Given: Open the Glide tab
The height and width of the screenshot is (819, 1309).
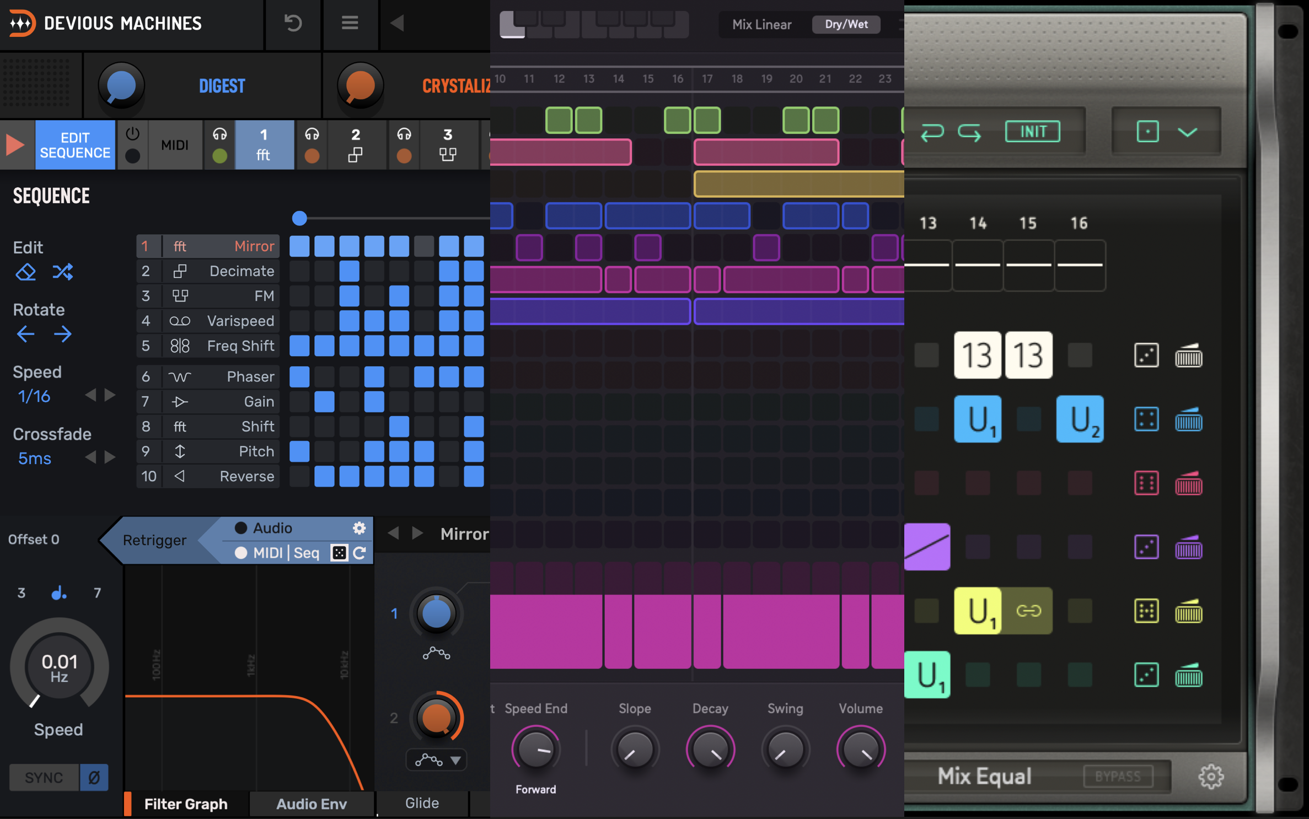Looking at the screenshot, I should point(422,803).
